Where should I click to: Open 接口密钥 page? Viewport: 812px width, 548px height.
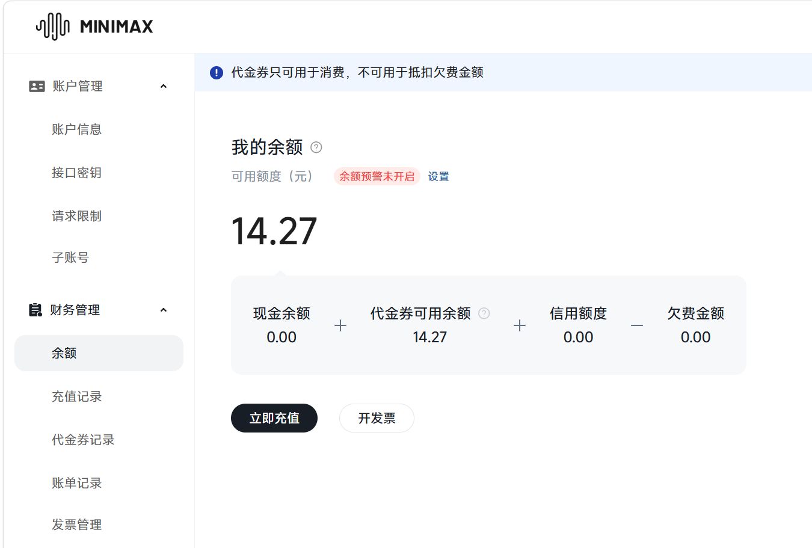(76, 173)
